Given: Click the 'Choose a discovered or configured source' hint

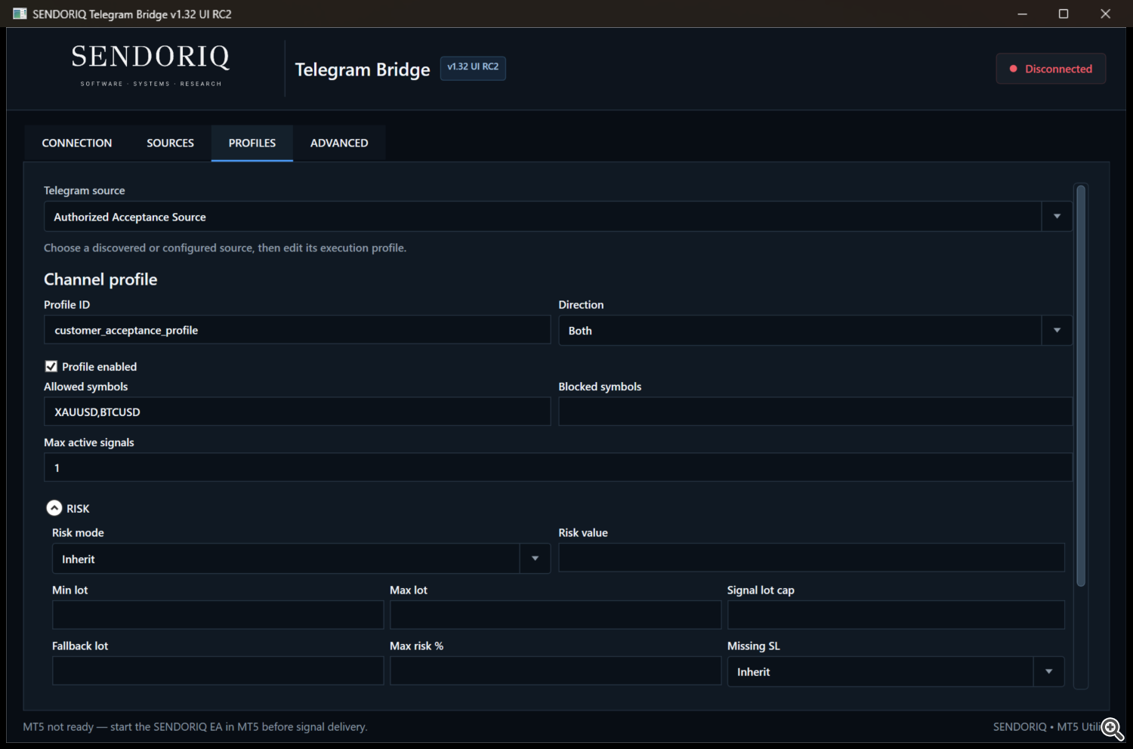Looking at the screenshot, I should click(x=225, y=248).
